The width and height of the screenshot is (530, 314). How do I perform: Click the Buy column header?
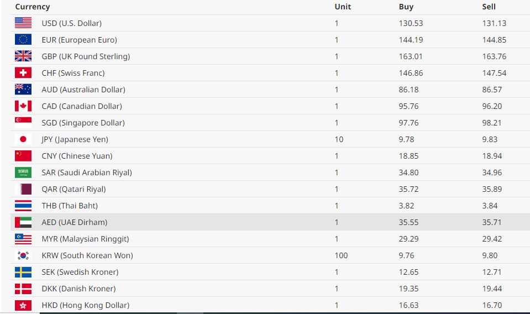coord(406,7)
